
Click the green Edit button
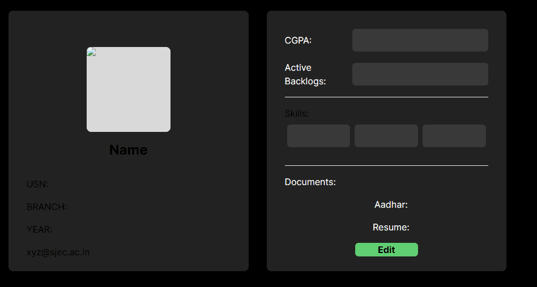386,250
